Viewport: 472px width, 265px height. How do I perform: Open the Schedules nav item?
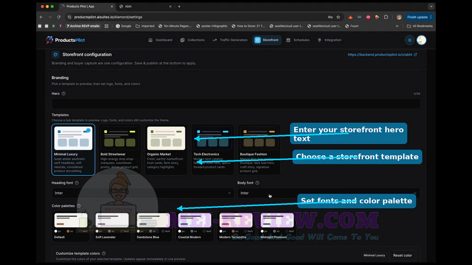(298, 40)
